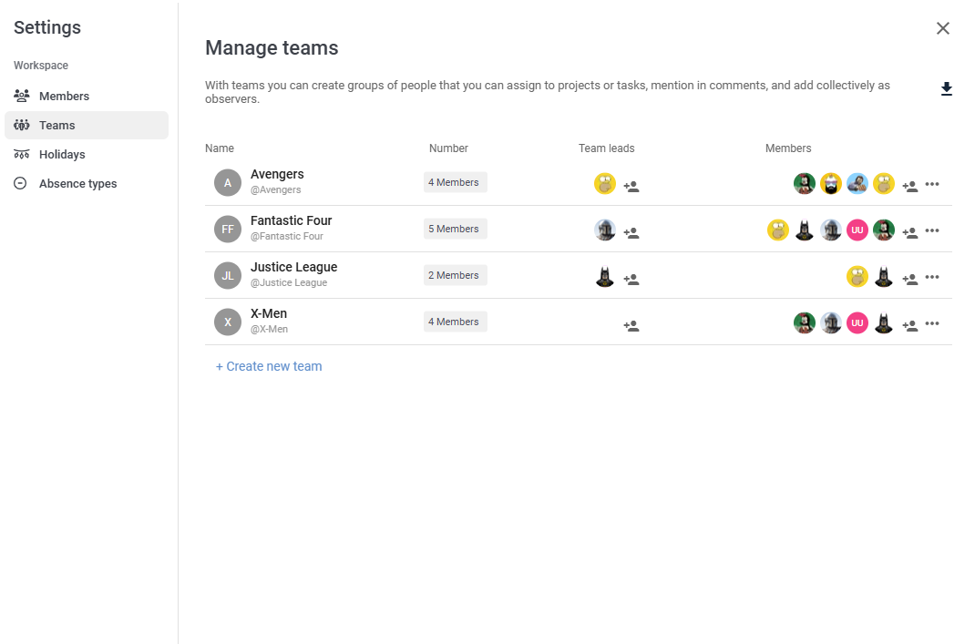975x644 pixels.
Task: Add a team lead to Fantastic Four
Action: tap(631, 232)
